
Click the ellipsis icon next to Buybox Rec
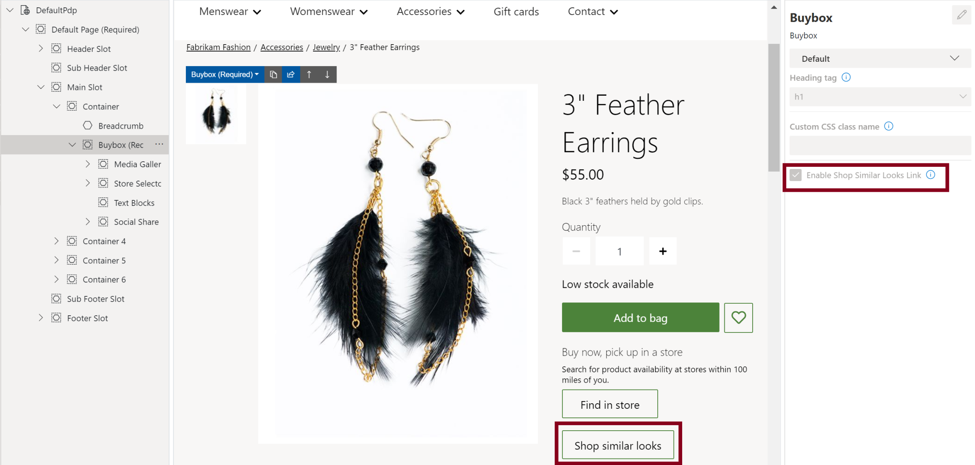160,144
